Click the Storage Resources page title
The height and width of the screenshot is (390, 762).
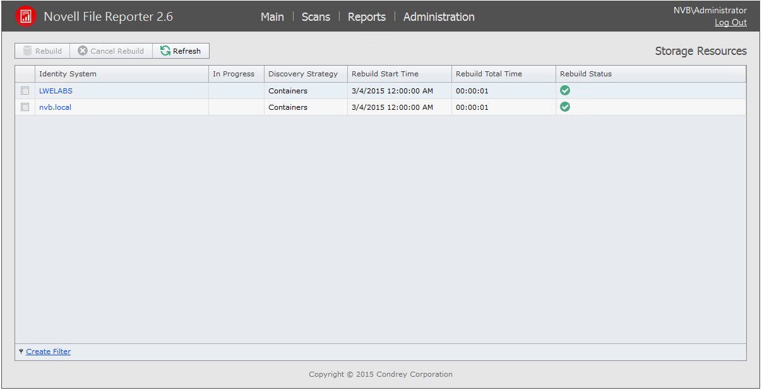(x=701, y=51)
